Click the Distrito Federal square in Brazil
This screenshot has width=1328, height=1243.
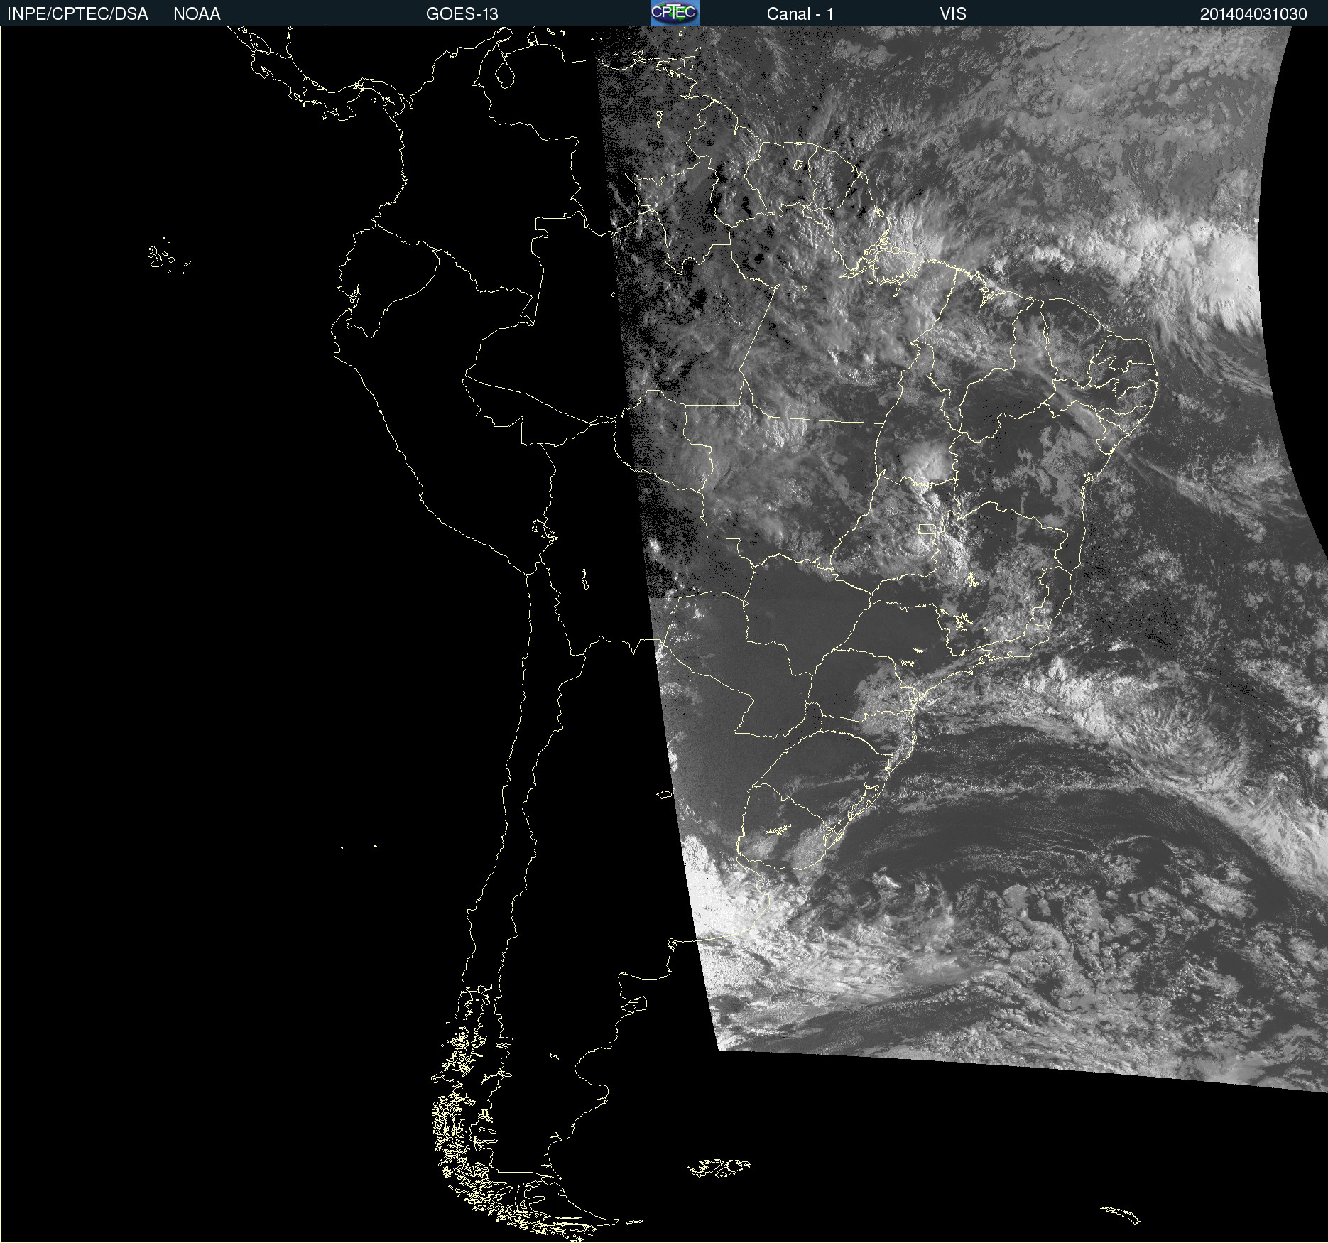[927, 529]
